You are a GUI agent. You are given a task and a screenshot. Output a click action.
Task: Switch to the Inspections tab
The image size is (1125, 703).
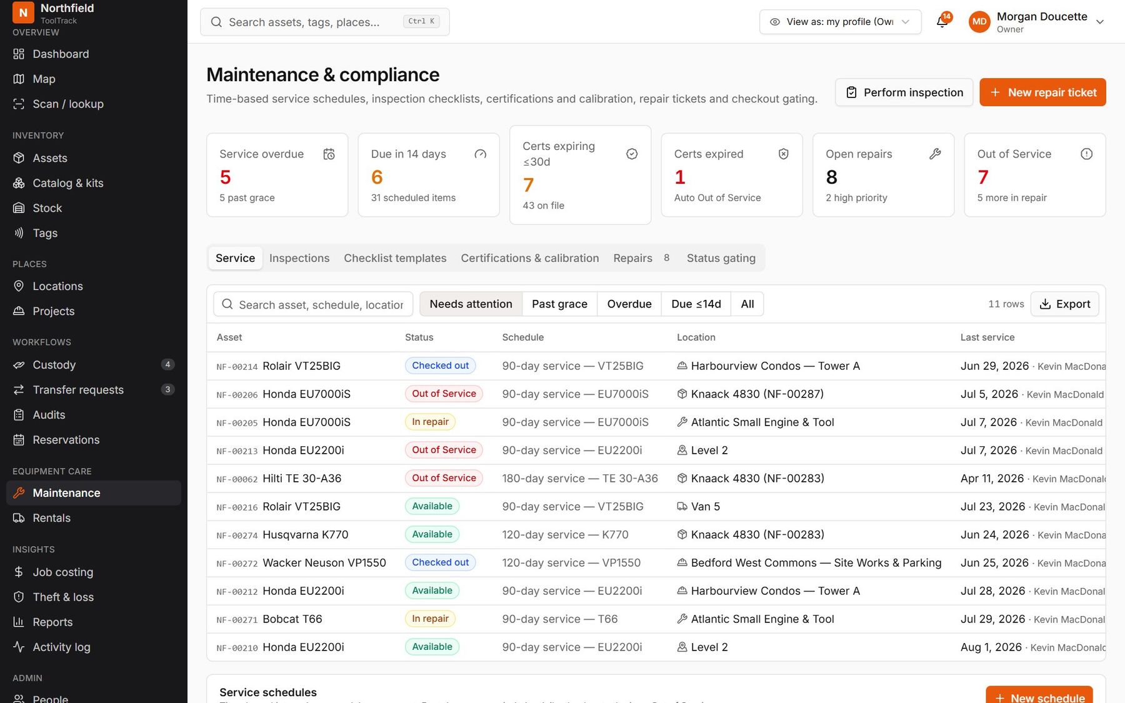click(x=299, y=258)
